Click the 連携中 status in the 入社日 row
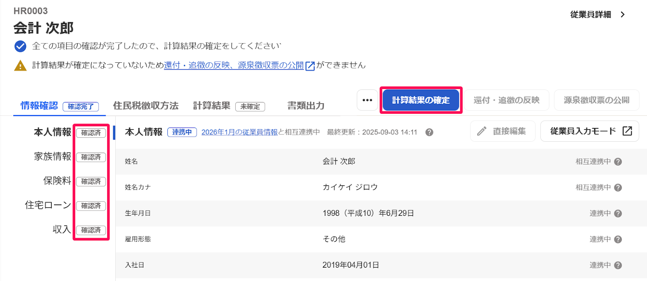647x281 pixels. [x=600, y=265]
